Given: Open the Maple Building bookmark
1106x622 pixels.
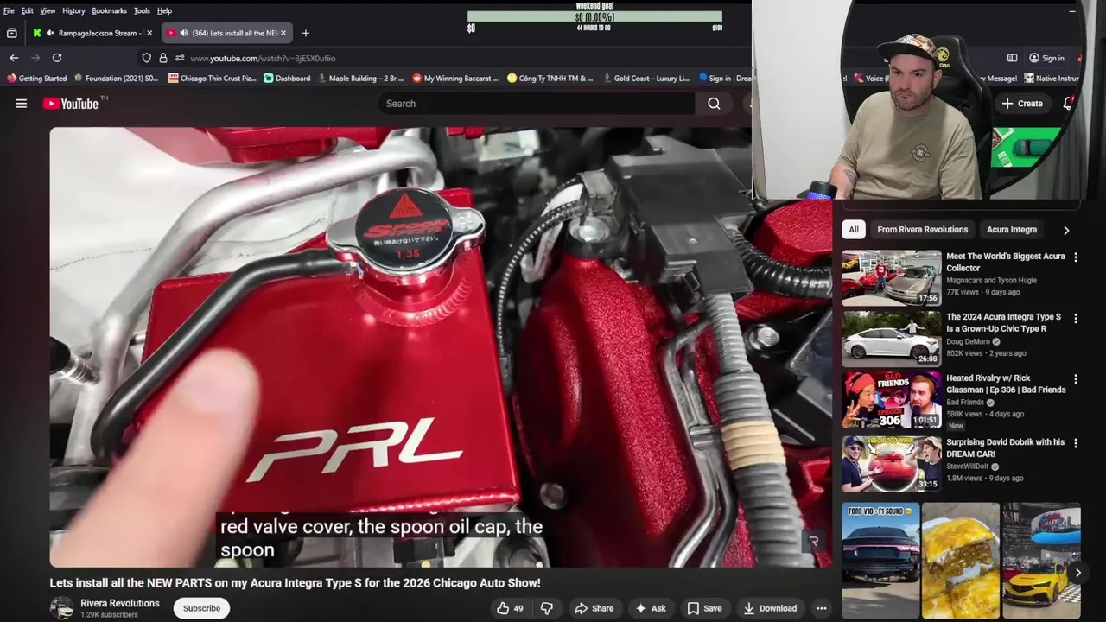Looking at the screenshot, I should [x=360, y=78].
